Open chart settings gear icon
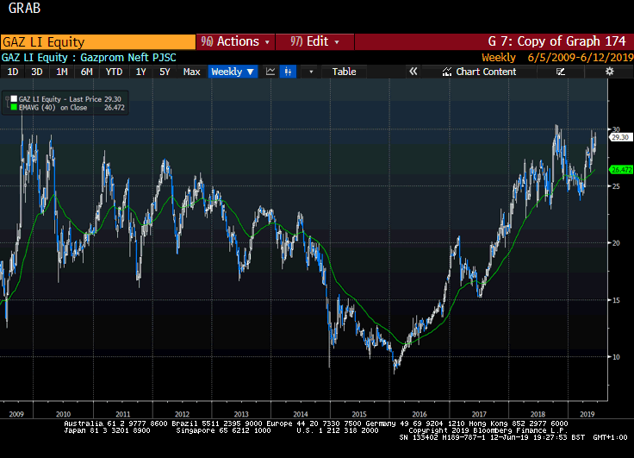This screenshot has width=634, height=458. point(609,72)
